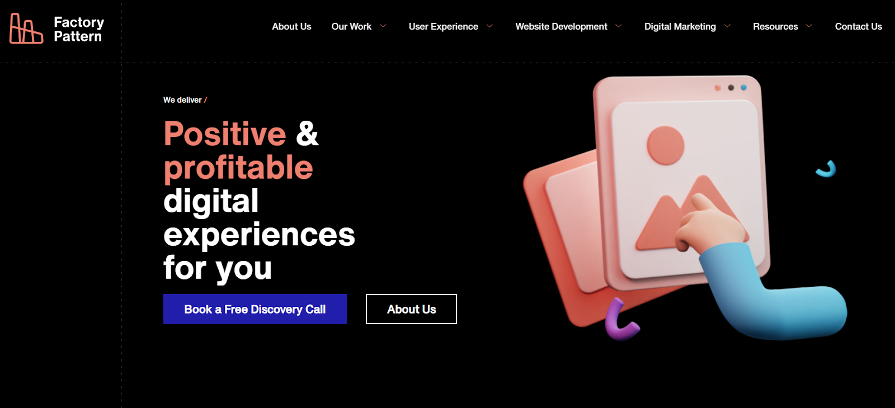The image size is (895, 408).
Task: Open the About Us menu item
Action: (x=291, y=26)
